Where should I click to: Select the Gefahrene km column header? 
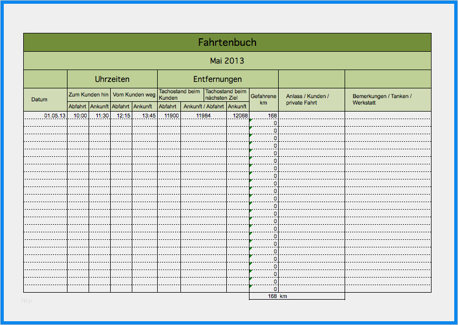tap(263, 99)
